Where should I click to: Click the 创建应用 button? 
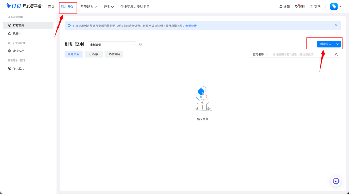[x=326, y=44]
